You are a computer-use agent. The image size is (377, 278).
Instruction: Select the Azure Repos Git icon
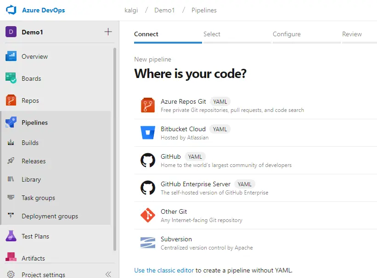[x=147, y=105]
